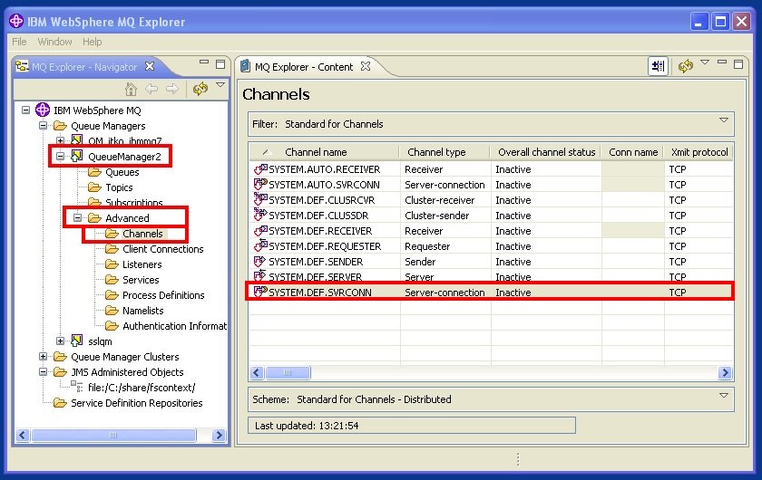Collapse the Advanced folder

pyautogui.click(x=78, y=218)
